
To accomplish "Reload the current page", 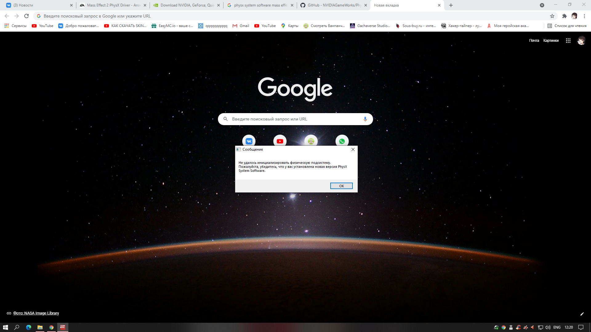I will (x=26, y=16).
